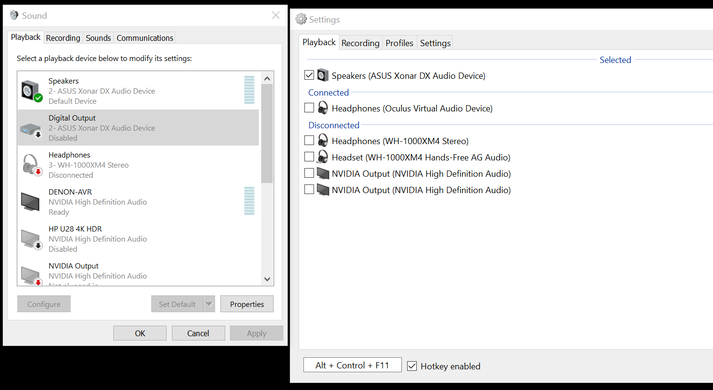
Task: Click the scrollbar down arrow in device list
Action: click(x=267, y=279)
